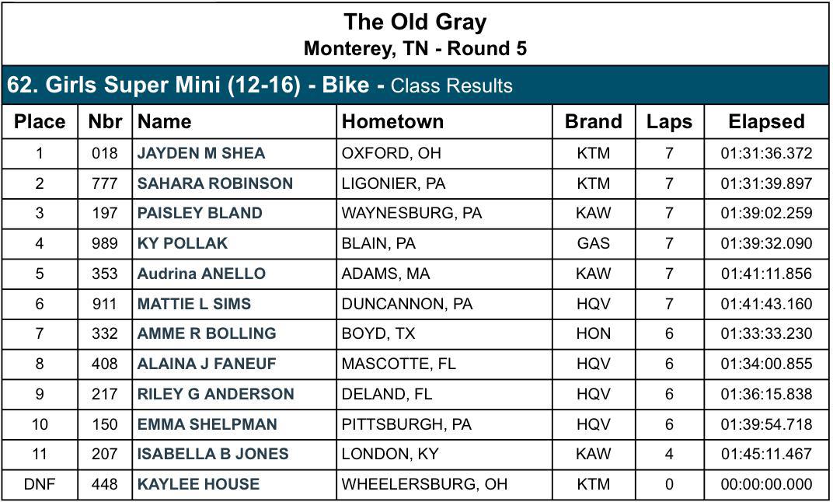Open Audrina ANELLO profile link

click(201, 274)
